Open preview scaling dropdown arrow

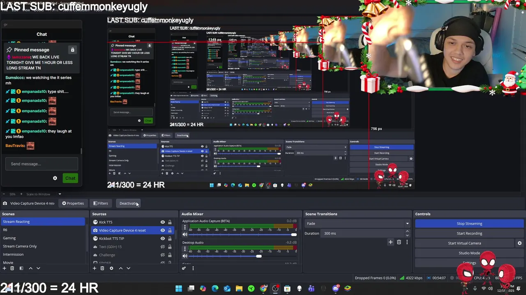60,194
